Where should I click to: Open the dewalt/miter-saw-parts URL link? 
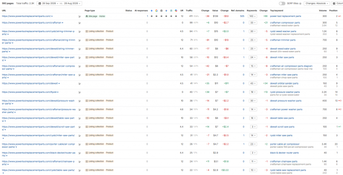point(38,58)
